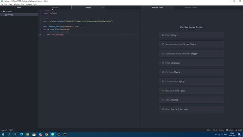Select main.py in the tree view
The image size is (243, 137).
[19, 15]
